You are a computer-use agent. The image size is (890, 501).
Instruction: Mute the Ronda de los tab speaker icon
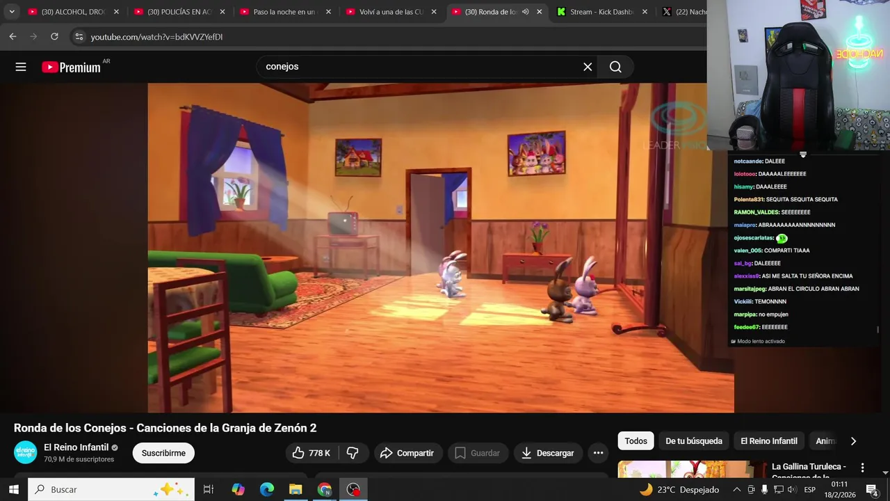tap(525, 12)
